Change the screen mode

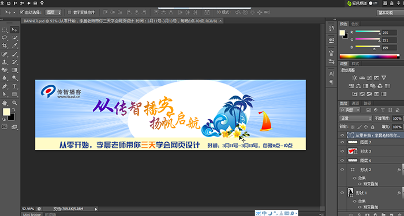point(14,127)
